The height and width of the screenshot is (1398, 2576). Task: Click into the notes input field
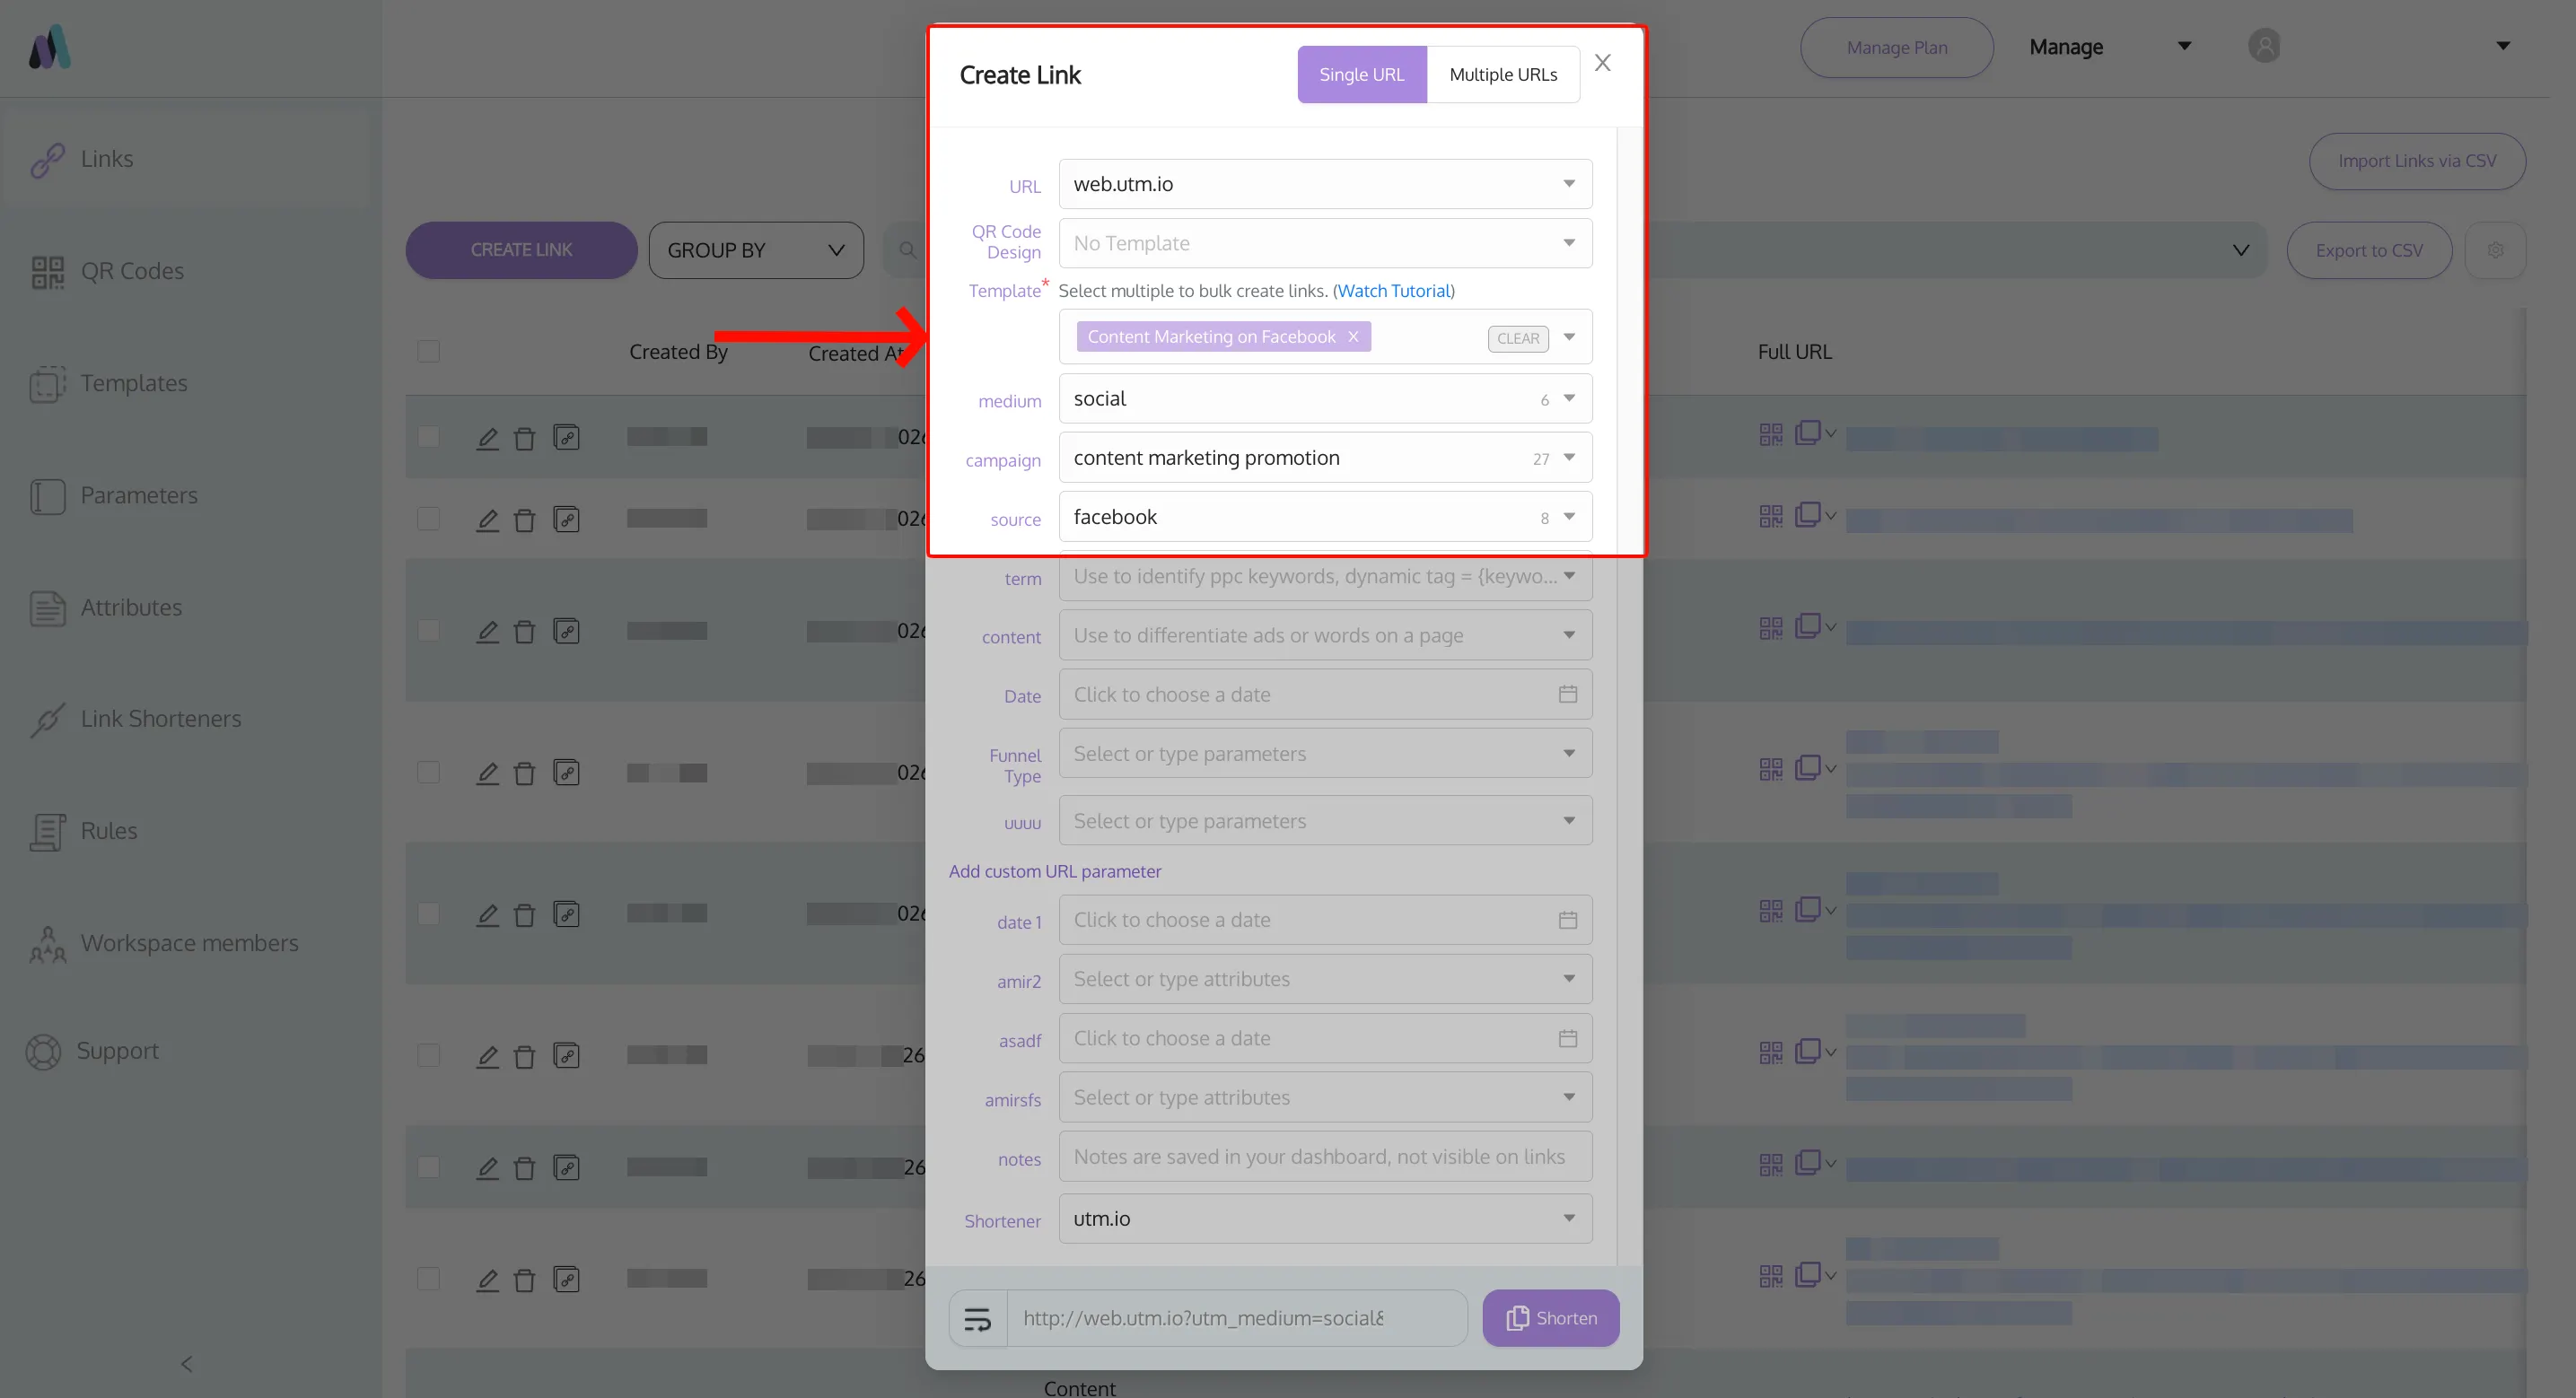coord(1324,1157)
